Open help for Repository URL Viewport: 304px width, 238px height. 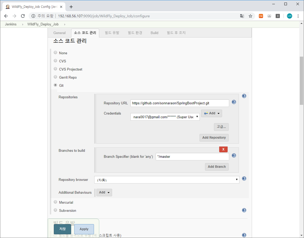click(x=234, y=102)
